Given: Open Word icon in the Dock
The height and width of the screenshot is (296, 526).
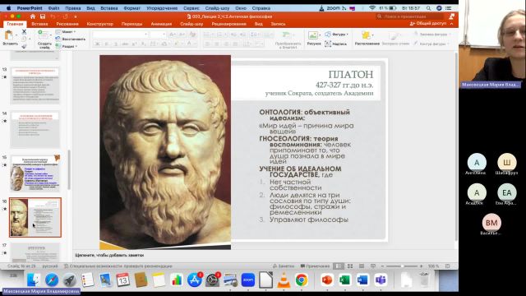Looking at the screenshot, I should (362, 280).
